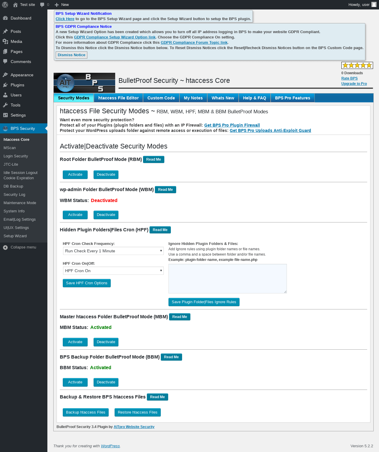
Task: Click the WordPress logo in the admin bar
Action: 5,5
